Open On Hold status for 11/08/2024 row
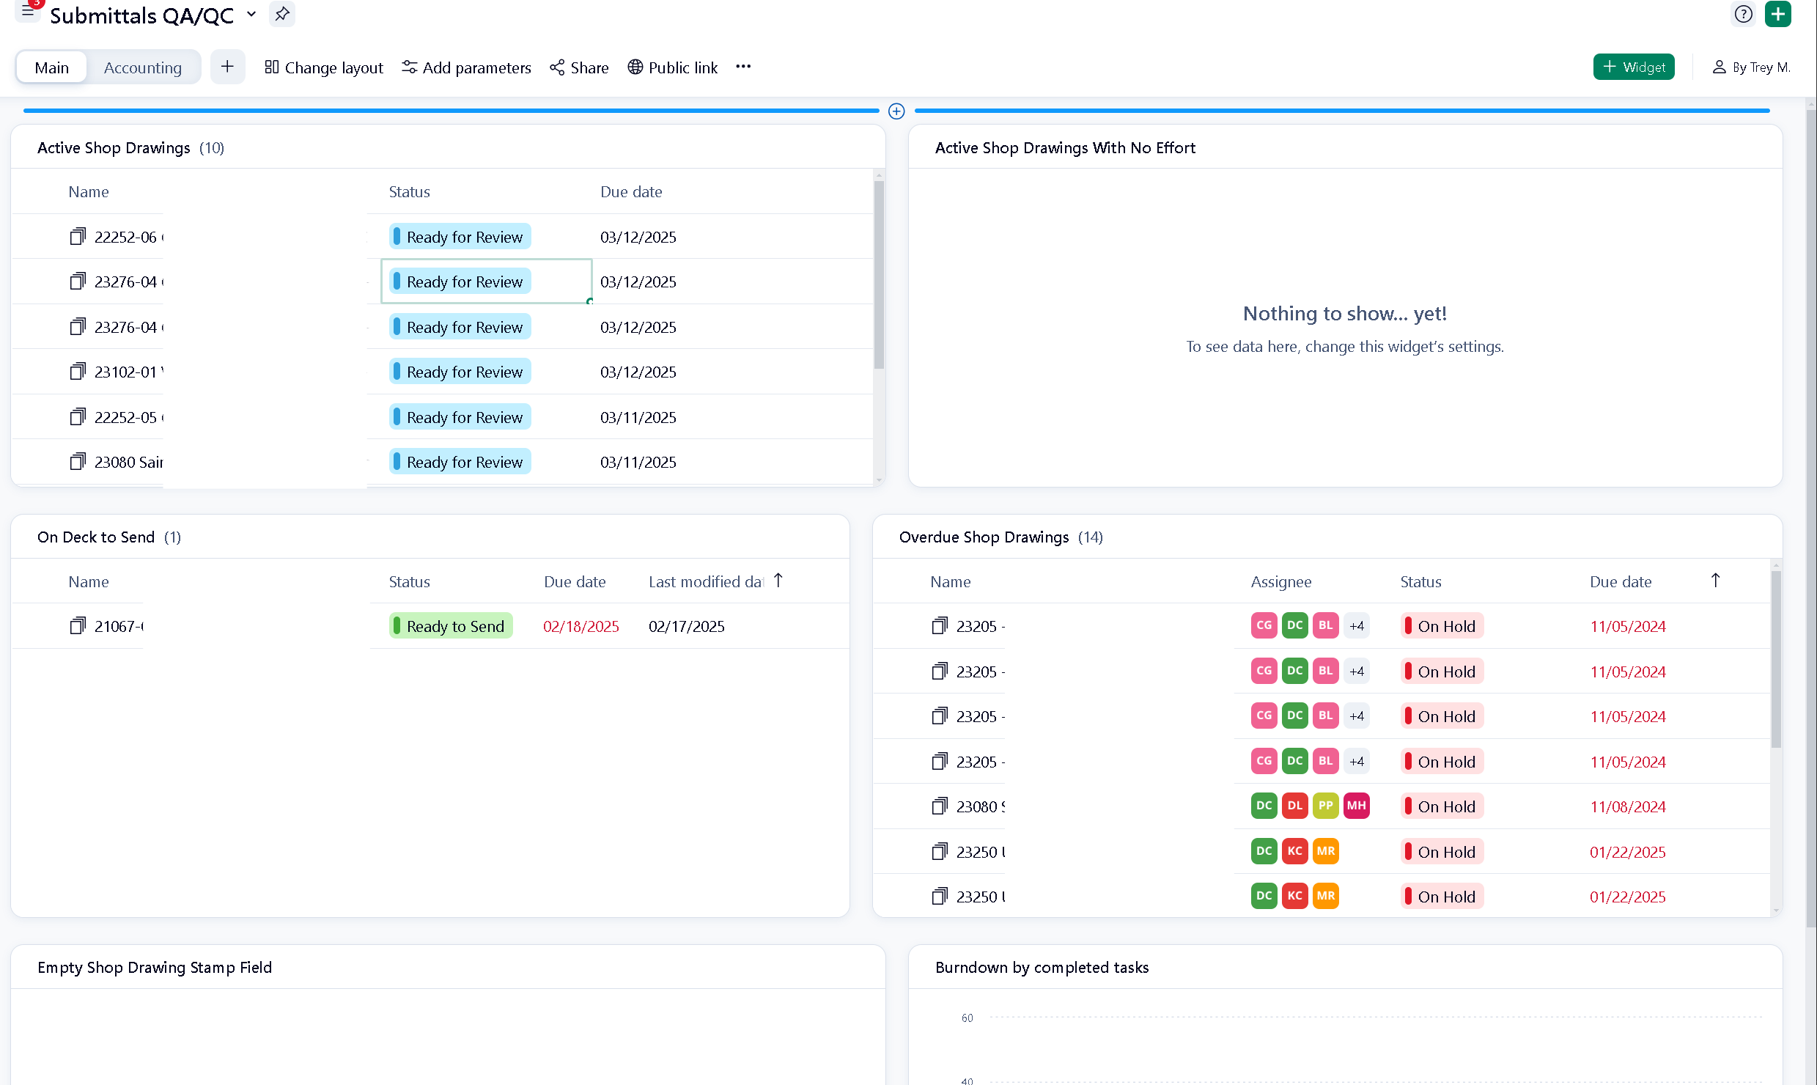Viewport: 1817px width, 1085px height. [x=1442, y=806]
